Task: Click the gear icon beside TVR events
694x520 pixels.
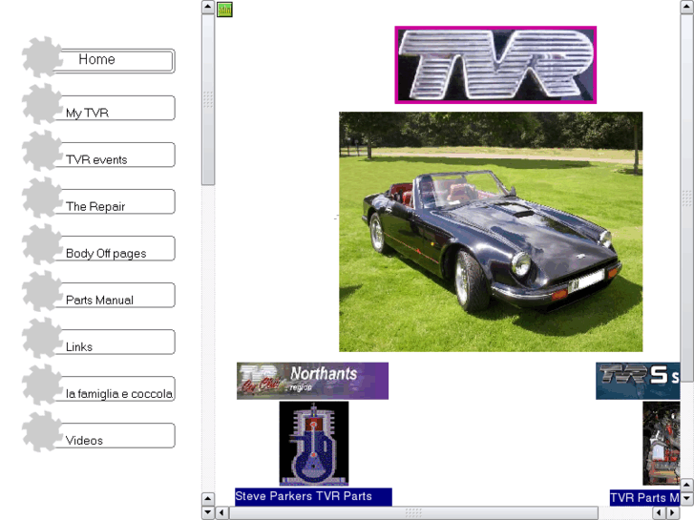Action: [x=42, y=151]
